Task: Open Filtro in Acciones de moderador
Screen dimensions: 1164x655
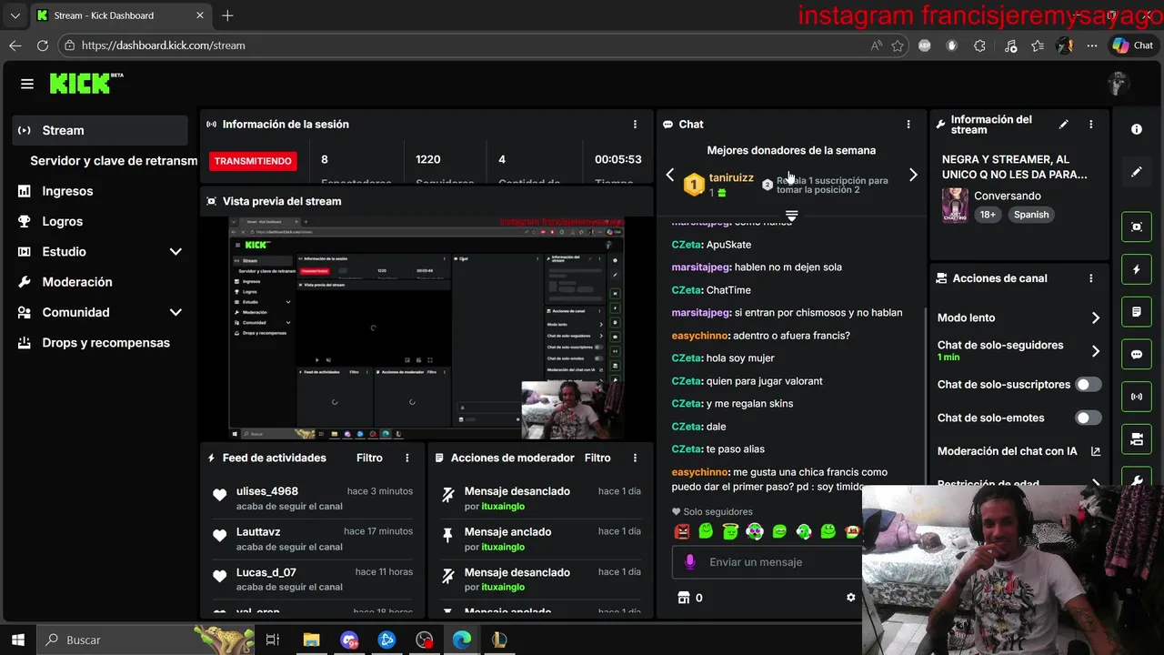Action: [597, 458]
